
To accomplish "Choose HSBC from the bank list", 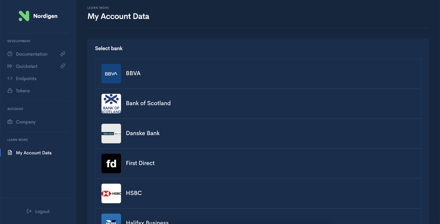I will 258,193.
